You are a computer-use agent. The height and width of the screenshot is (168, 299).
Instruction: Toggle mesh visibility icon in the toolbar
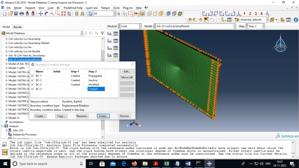(x=169, y=13)
